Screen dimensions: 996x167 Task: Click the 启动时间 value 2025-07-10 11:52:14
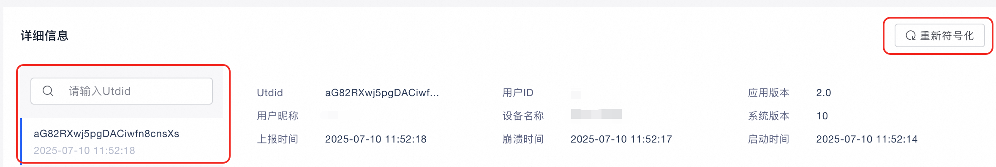(867, 139)
